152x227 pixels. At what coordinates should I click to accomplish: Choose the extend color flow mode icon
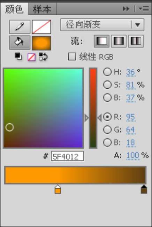point(101,41)
